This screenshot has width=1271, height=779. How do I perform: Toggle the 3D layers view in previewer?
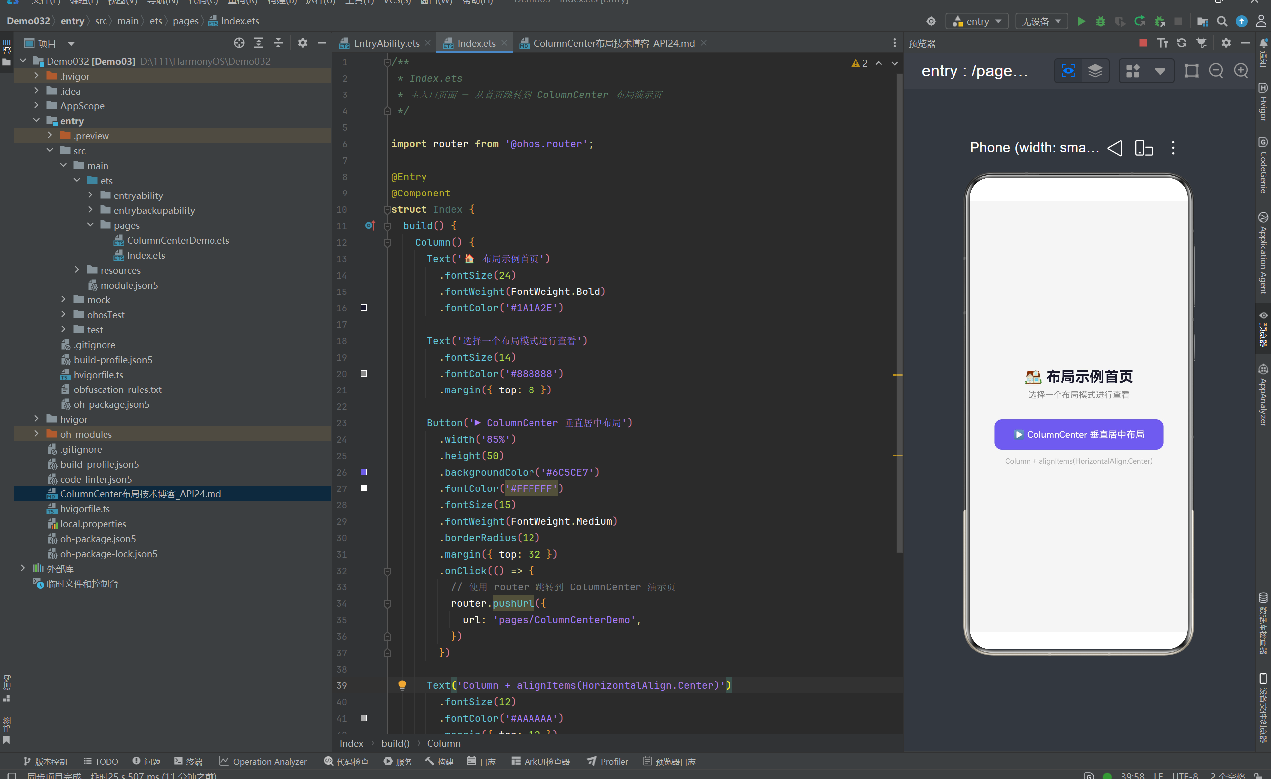click(1095, 70)
